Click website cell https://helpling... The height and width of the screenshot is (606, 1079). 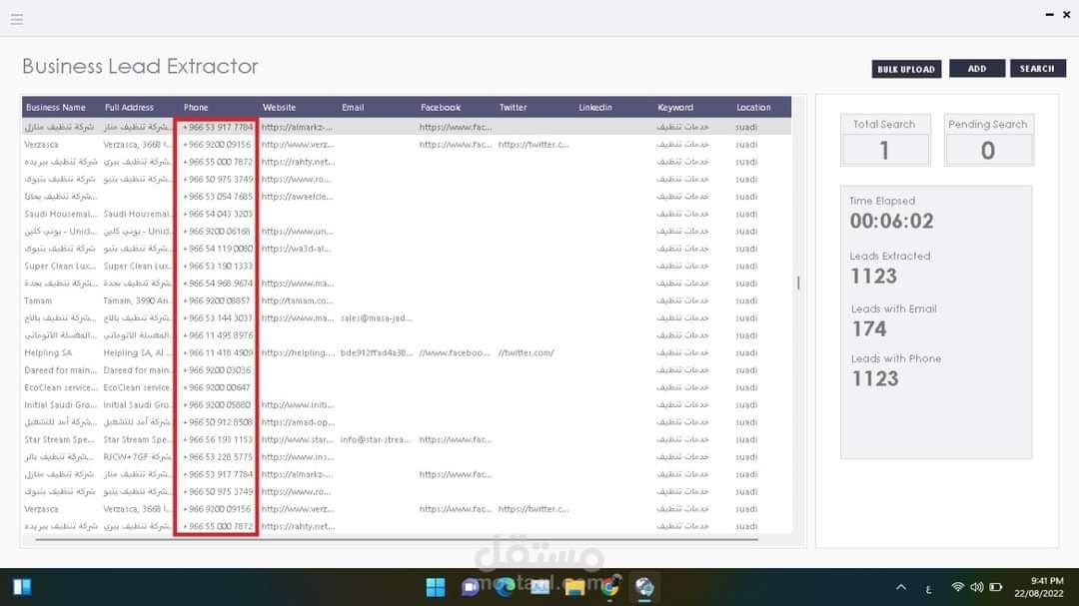coord(298,352)
